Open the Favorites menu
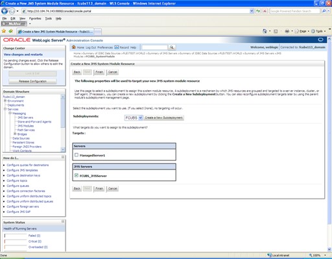This screenshot has width=332, height=259. pyautogui.click(x=35, y=19)
